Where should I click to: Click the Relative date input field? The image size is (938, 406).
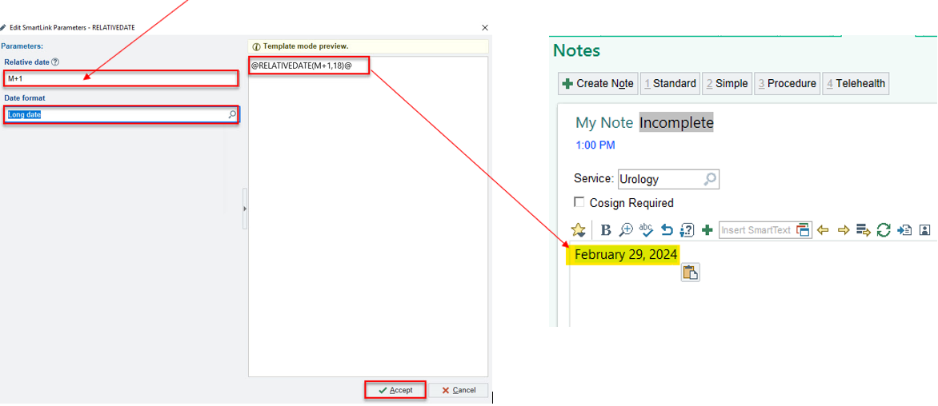[120, 78]
